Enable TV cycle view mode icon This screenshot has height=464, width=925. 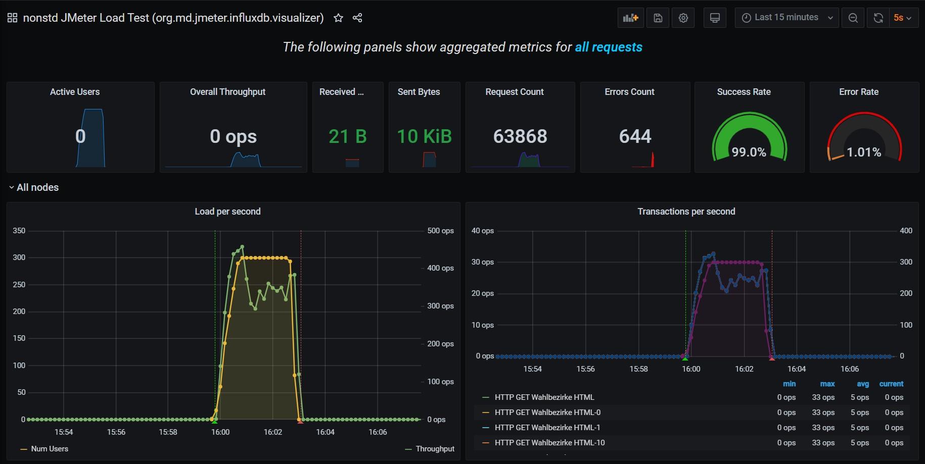(x=715, y=17)
